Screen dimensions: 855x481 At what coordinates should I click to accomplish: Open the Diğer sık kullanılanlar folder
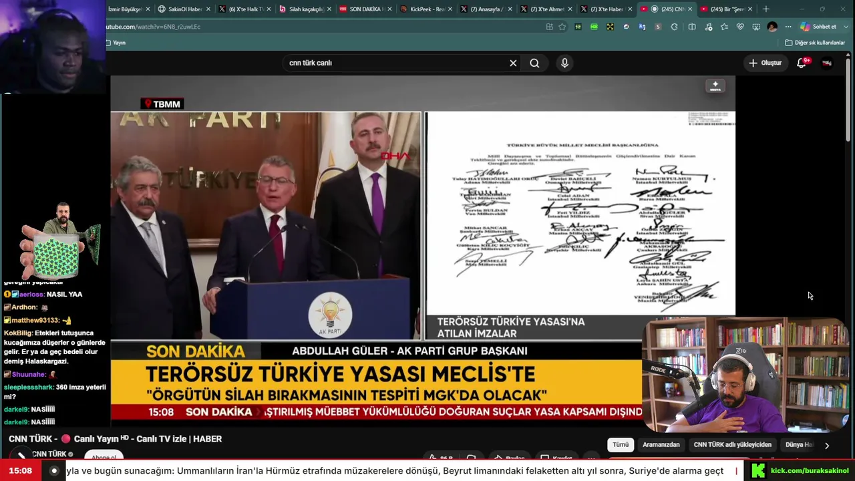click(x=815, y=43)
